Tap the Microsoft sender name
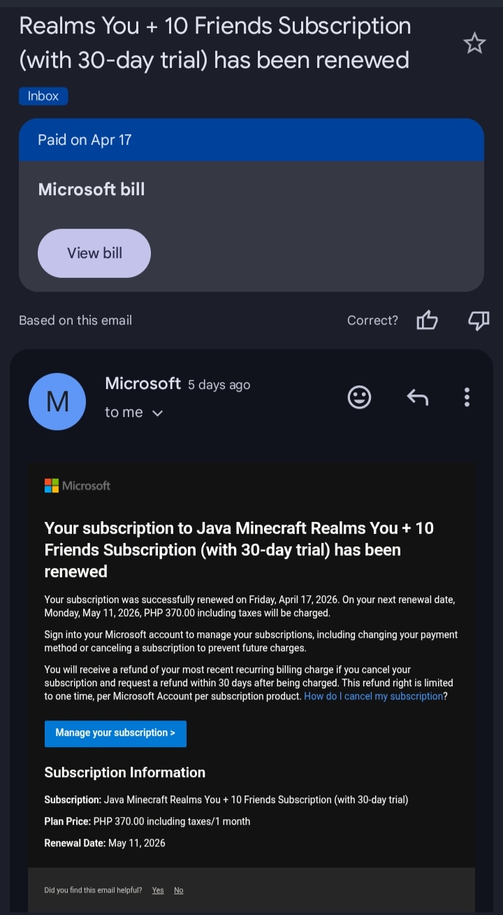The image size is (503, 915). coord(143,383)
